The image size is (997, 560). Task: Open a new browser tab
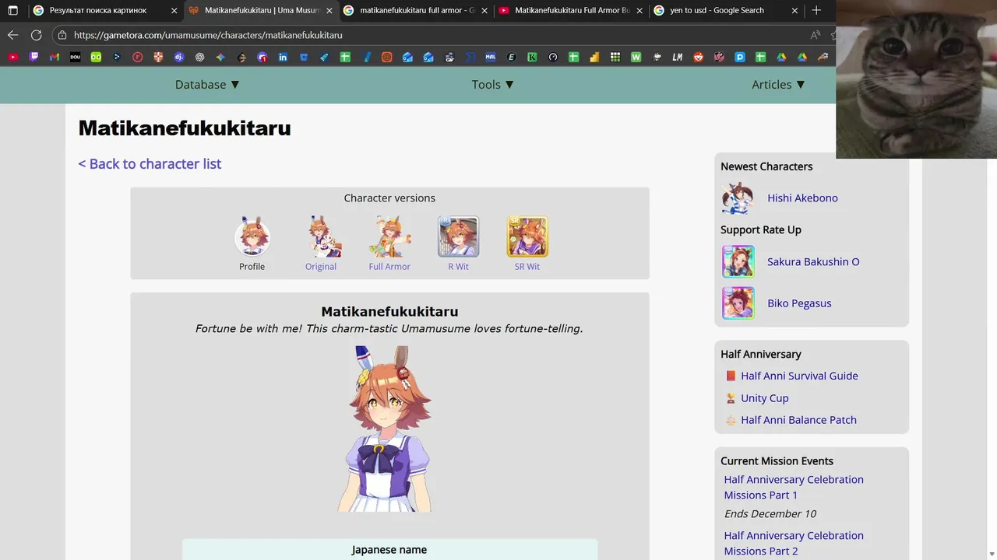(x=816, y=10)
